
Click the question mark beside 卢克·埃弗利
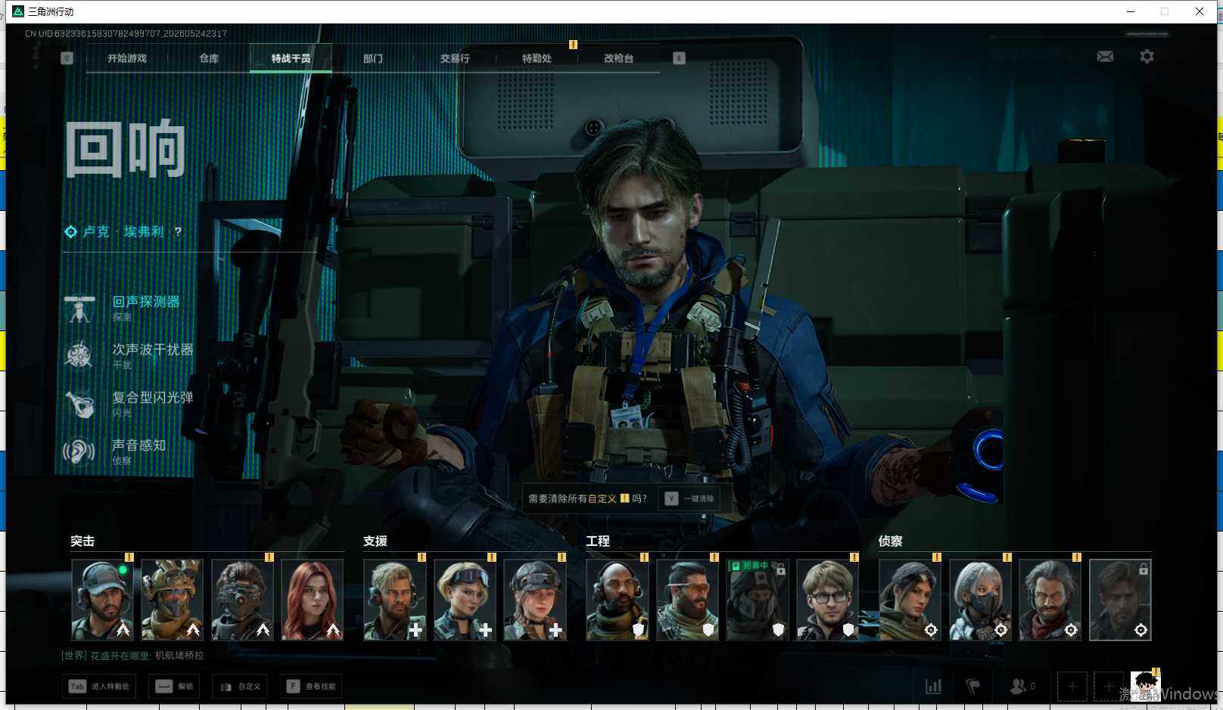[x=178, y=232]
